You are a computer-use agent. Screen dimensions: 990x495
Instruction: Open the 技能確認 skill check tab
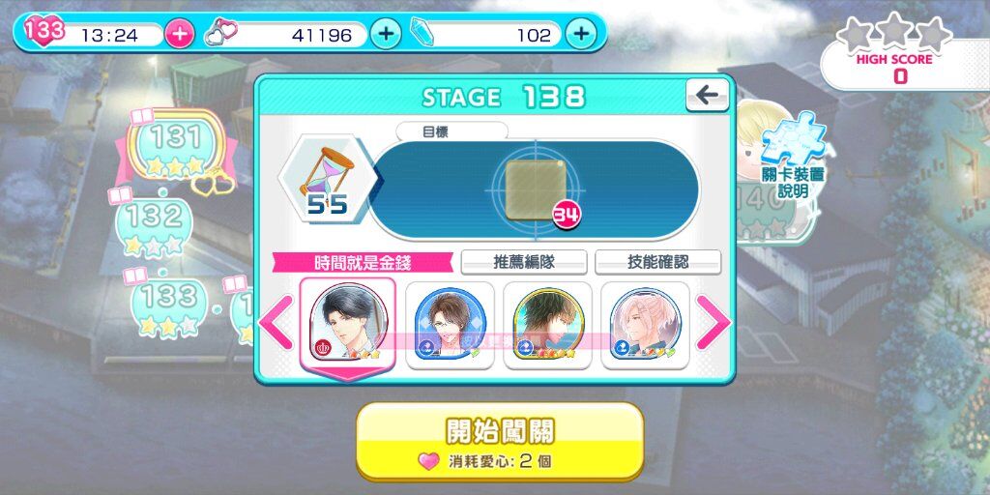657,262
